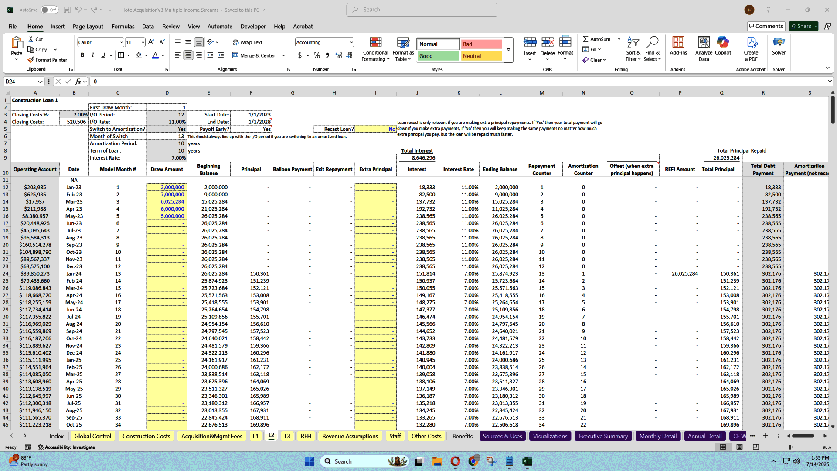Open the File menu
This screenshot has width=837, height=471.
(x=12, y=27)
